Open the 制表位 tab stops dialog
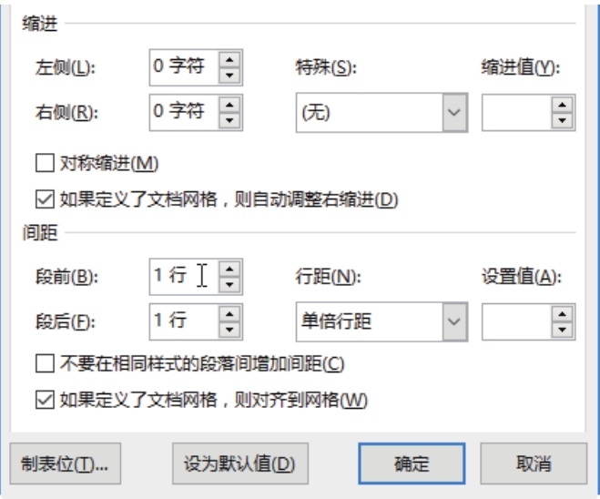Image resolution: width=600 pixels, height=499 pixels. pyautogui.click(x=66, y=463)
